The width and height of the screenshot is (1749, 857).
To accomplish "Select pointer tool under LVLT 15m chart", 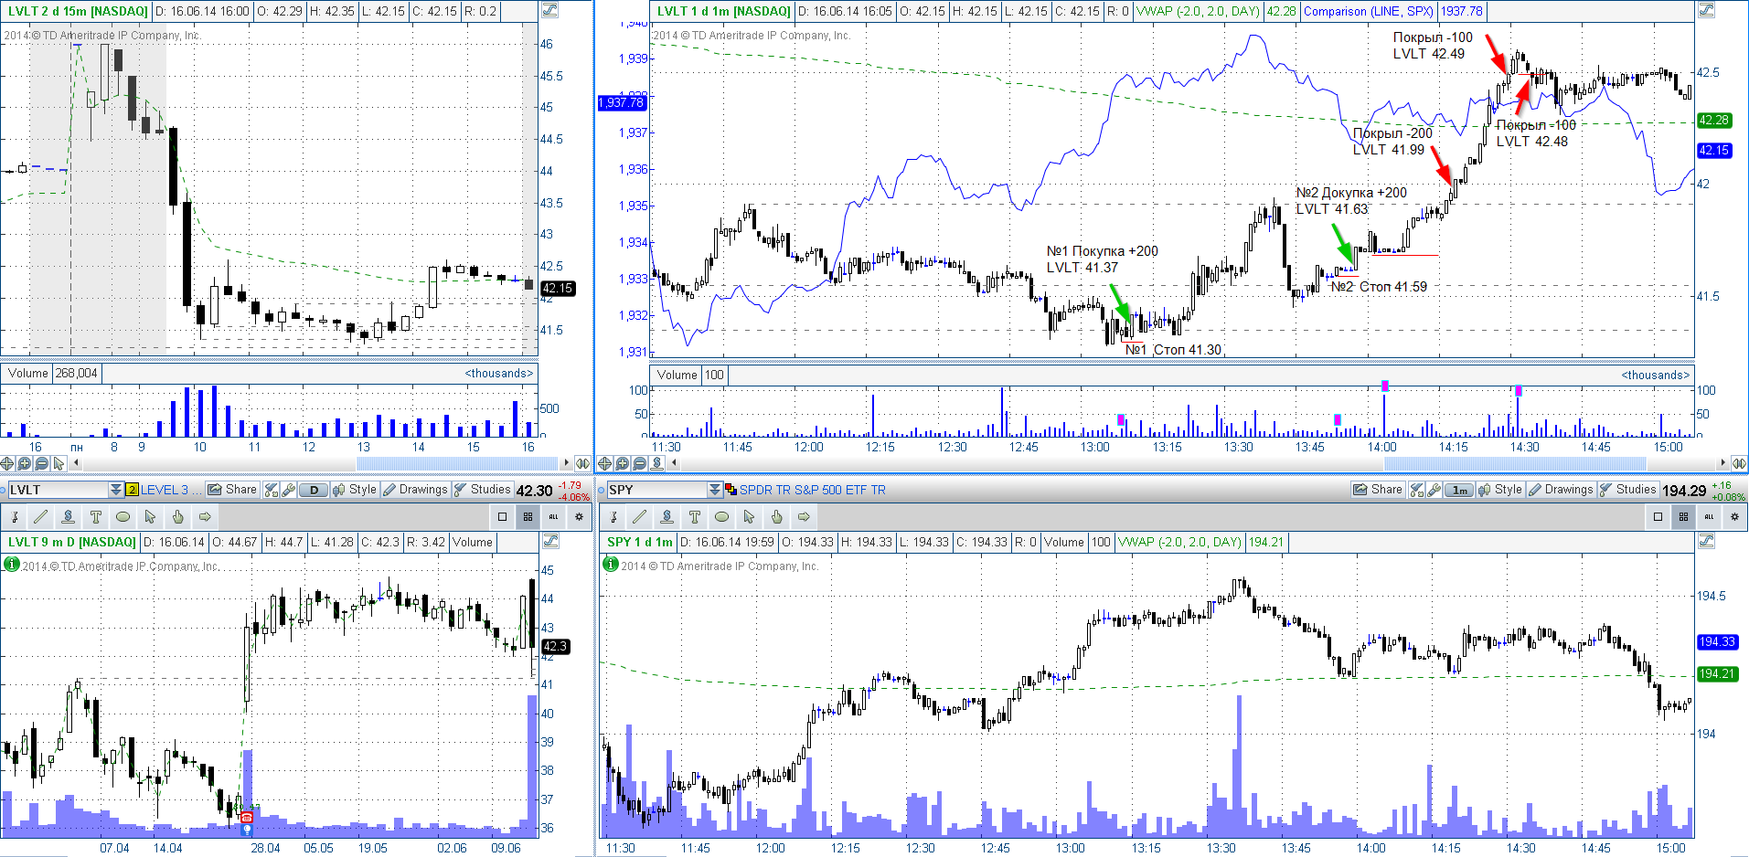I will (x=59, y=463).
